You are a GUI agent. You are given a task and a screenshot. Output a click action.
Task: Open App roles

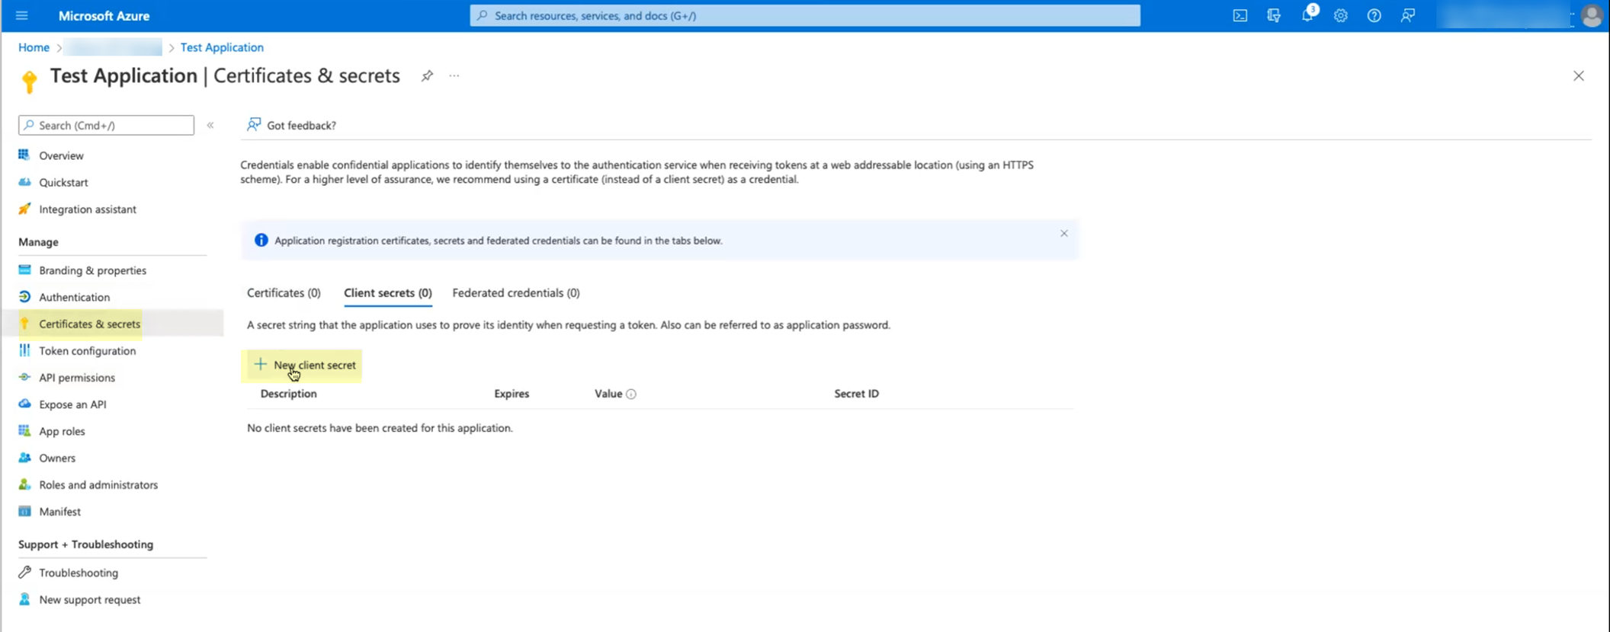pos(62,431)
